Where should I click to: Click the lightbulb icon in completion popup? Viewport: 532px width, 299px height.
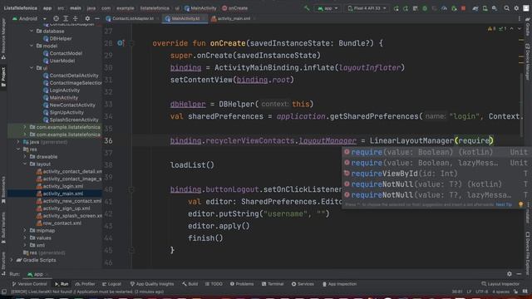[521, 204]
